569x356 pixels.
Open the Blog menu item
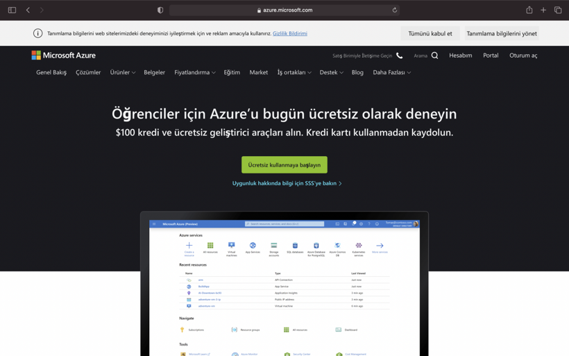(x=357, y=72)
